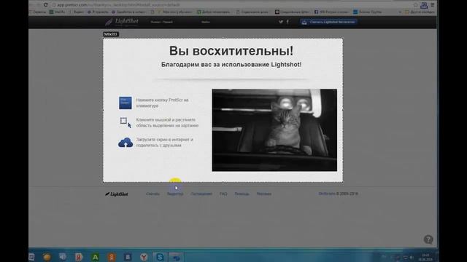This screenshot has width=467, height=262.
Task: Click the taskbar clock and date
Action: 425,257
